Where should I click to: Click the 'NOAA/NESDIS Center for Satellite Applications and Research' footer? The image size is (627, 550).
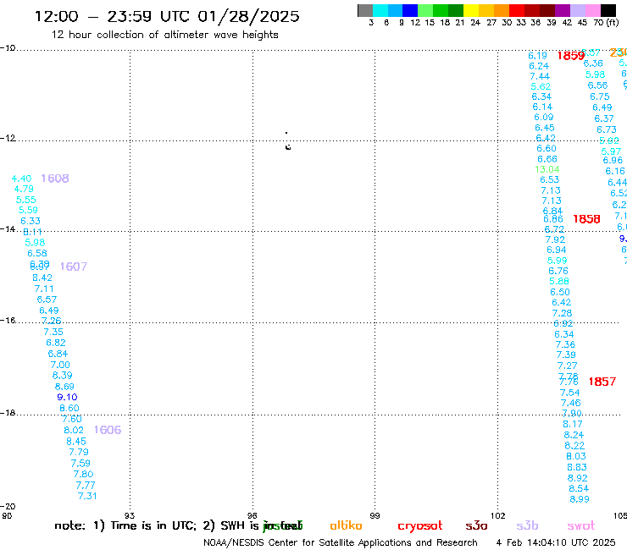341,543
